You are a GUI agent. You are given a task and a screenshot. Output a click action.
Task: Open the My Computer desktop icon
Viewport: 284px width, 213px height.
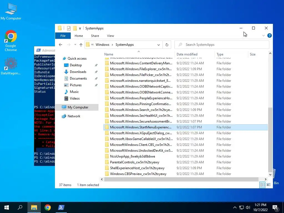11,12
